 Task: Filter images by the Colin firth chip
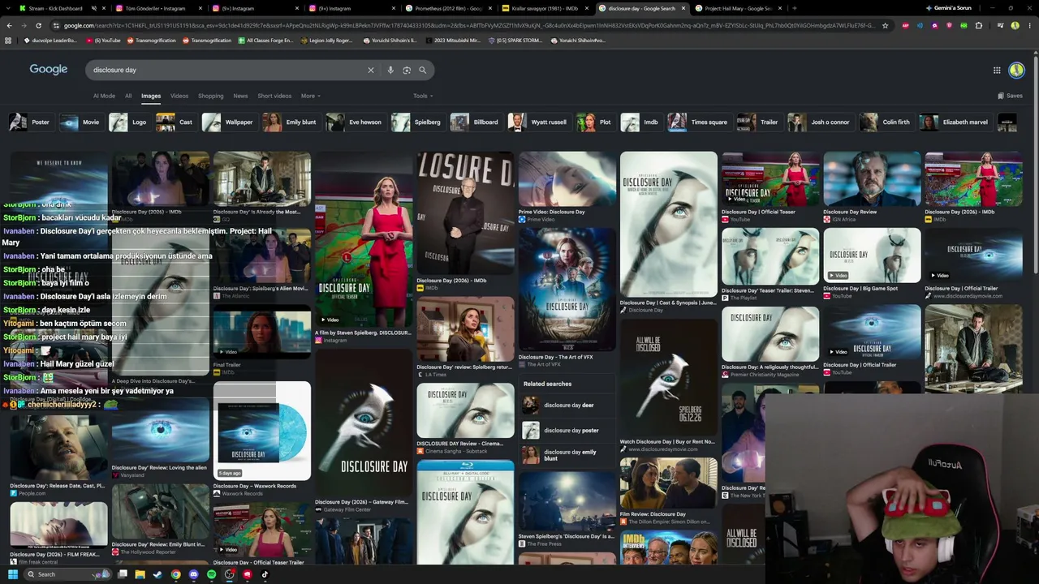pos(887,122)
